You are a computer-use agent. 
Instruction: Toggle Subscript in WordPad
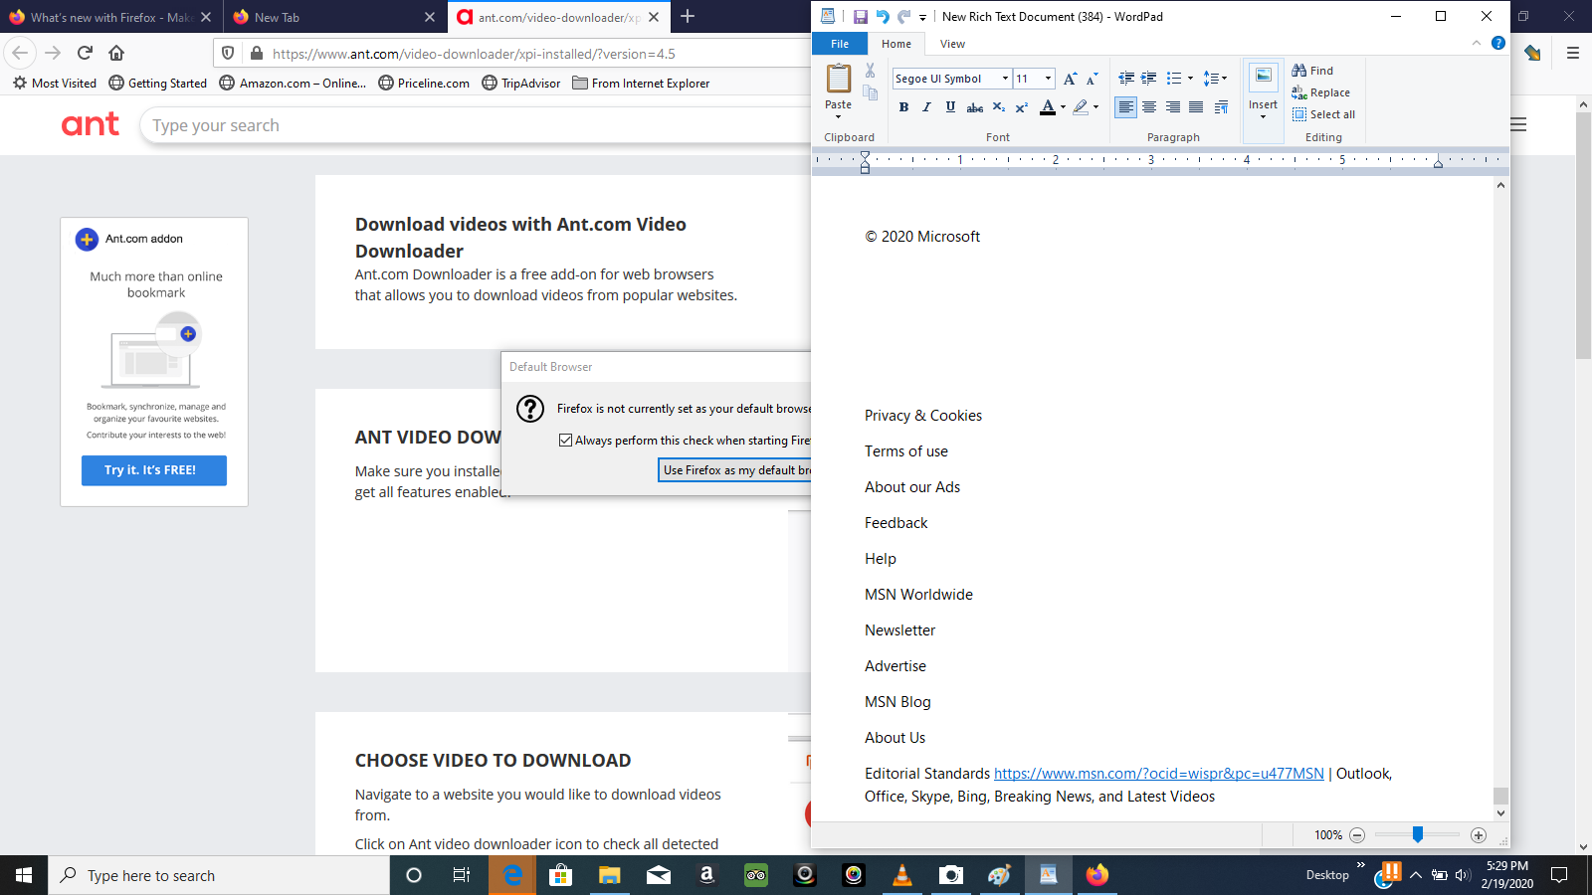click(999, 107)
